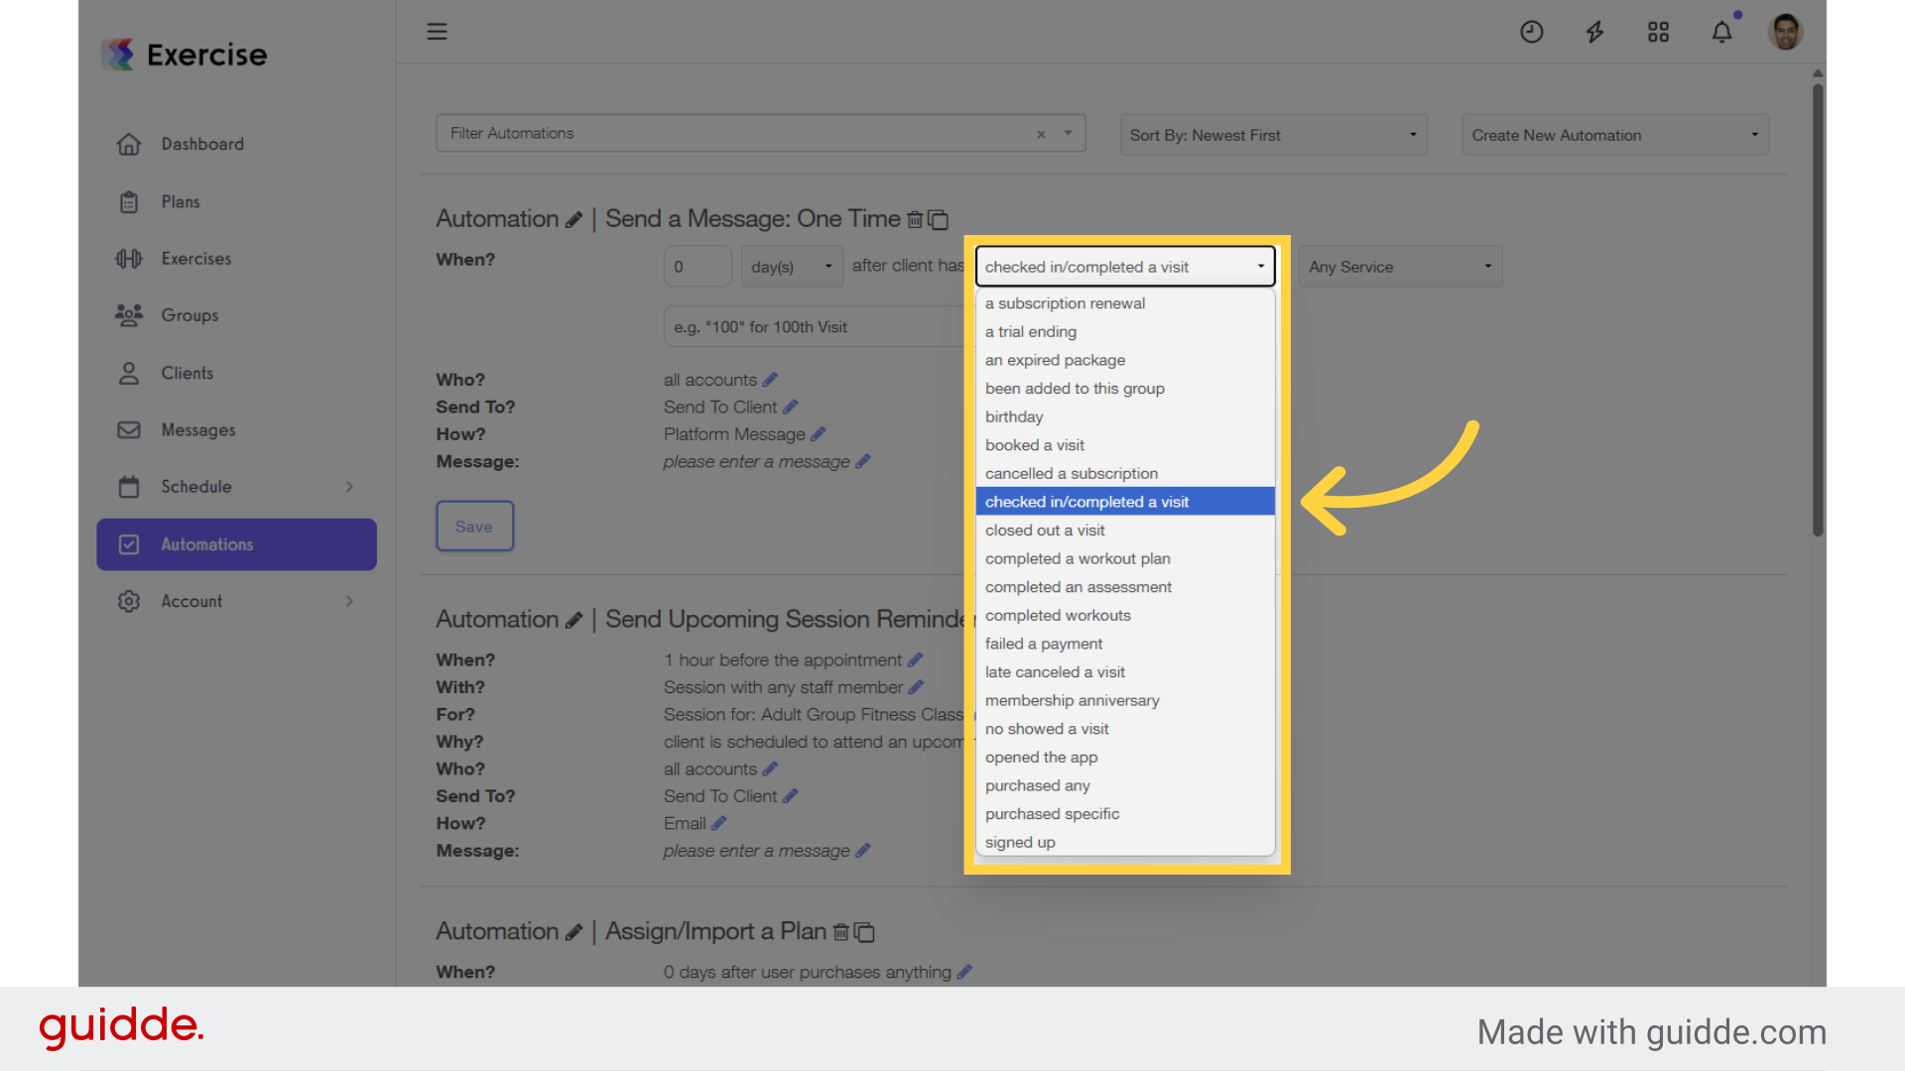Duplicate the automation using the copy icon
This screenshot has height=1071, width=1905.
937,220
